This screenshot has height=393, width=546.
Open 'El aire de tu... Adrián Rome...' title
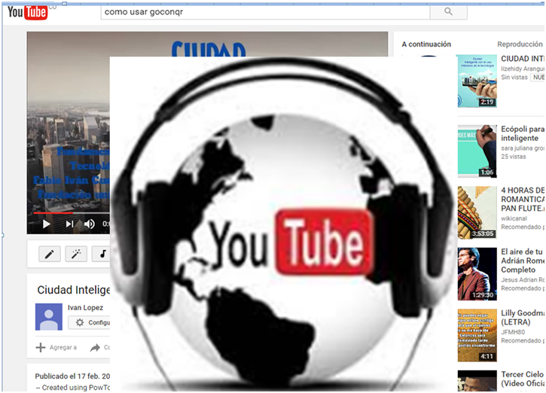tap(523, 260)
